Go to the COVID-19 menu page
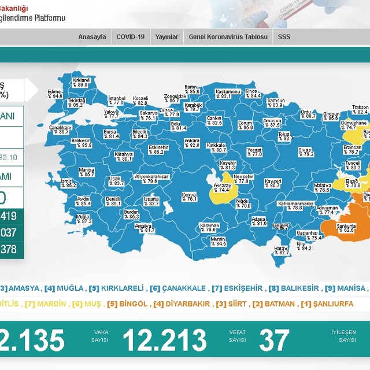The image size is (370, 370). pos(130,36)
